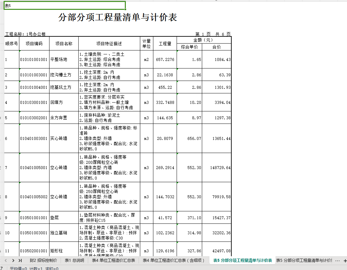
Task: Jump to the last sheet with the end arrow
Action: point(20,260)
